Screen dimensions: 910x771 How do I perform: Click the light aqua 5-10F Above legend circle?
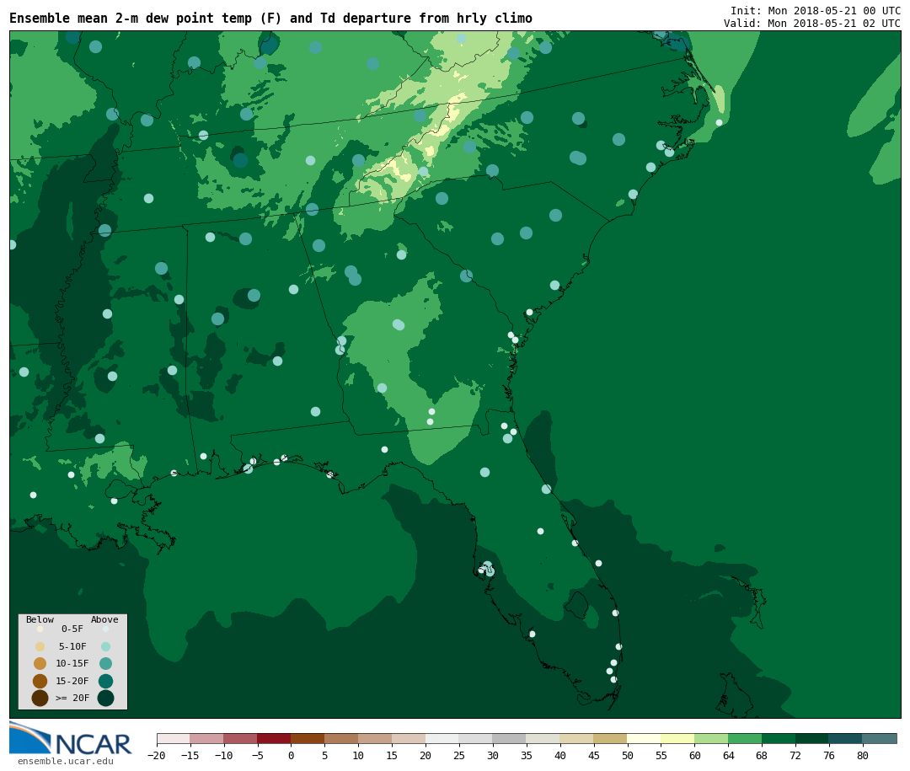105,647
